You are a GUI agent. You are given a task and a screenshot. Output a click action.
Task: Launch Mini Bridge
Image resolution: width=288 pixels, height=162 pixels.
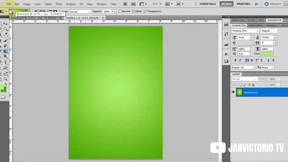[x=133, y=4]
